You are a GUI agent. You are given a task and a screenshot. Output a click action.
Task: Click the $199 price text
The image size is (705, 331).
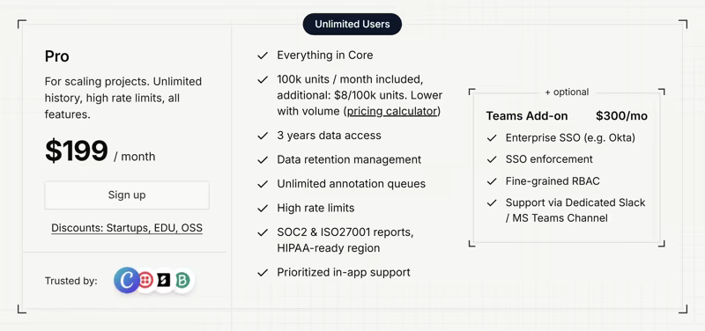[76, 151]
